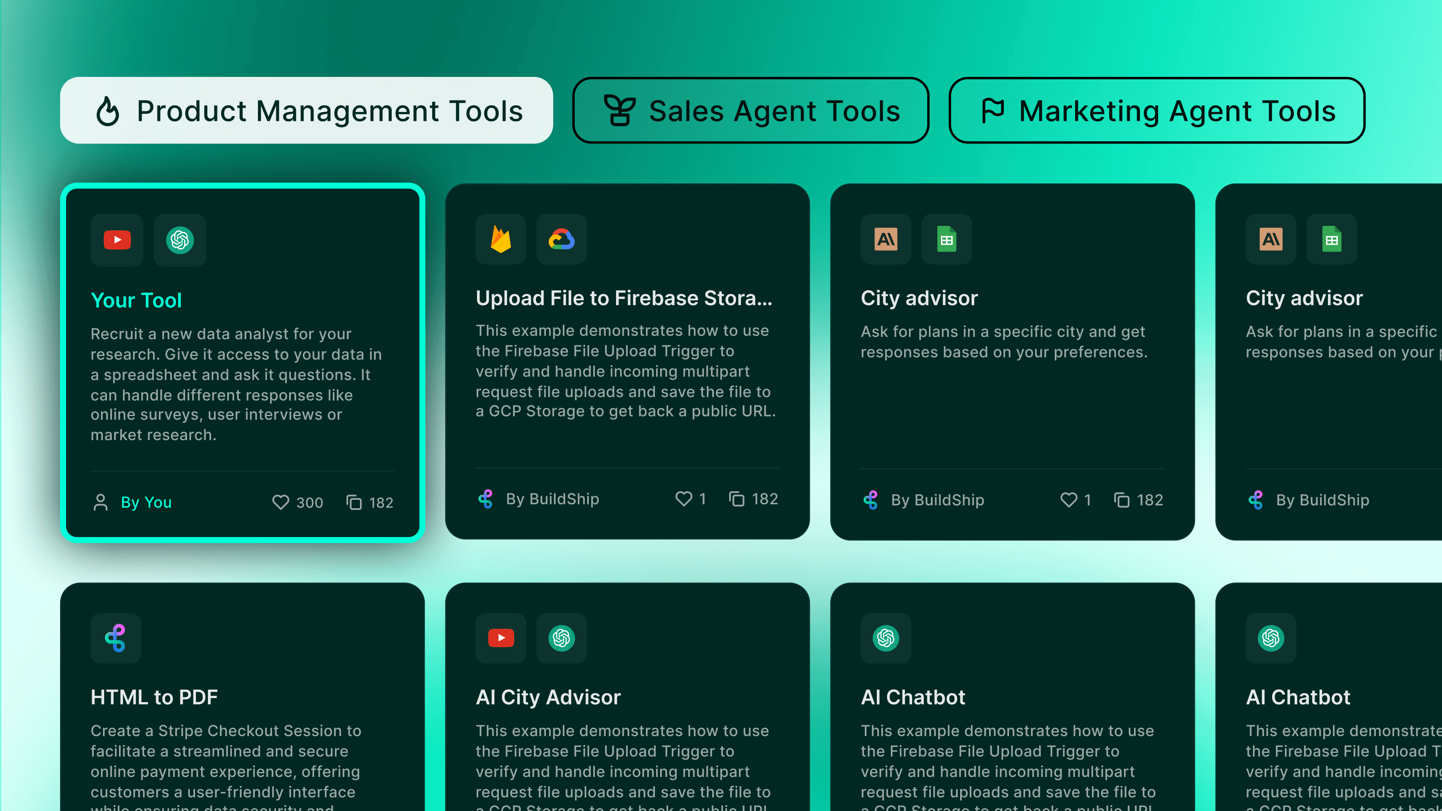1442x811 pixels.
Task: Click the Anthropic icon in the cut-off City advisor card
Action: pyautogui.click(x=1271, y=239)
